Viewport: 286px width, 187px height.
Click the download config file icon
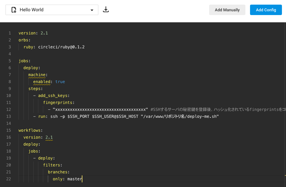(x=106, y=10)
